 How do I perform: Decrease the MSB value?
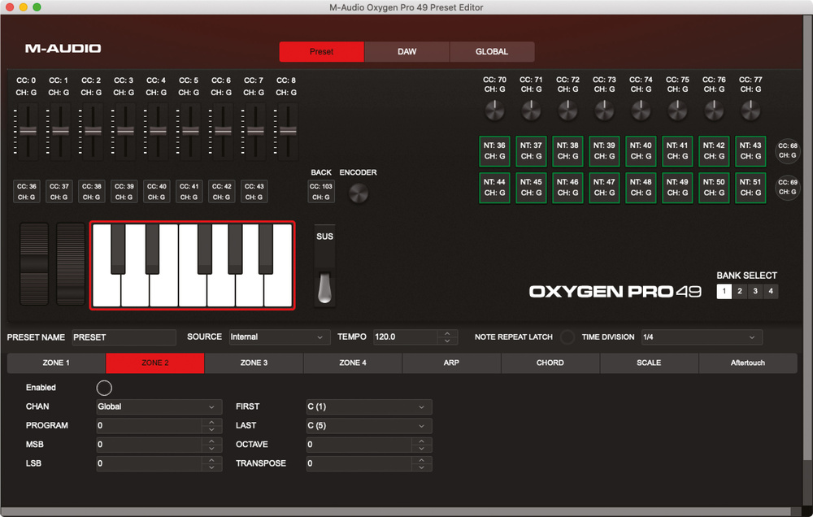tap(211, 449)
